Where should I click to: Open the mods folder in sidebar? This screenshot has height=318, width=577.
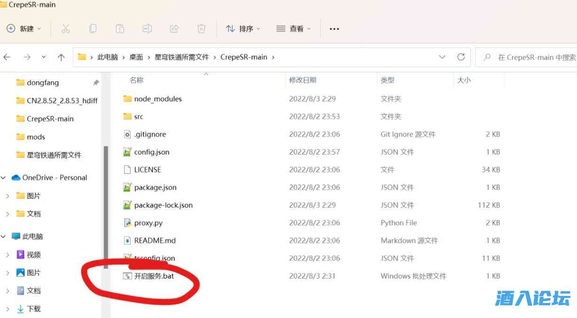tap(36, 137)
